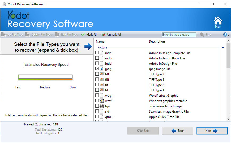Image resolution: width=231 pixels, height=143 pixels.
Task: Minimize the Yodot Recovery Software window
Action: tap(200, 4)
